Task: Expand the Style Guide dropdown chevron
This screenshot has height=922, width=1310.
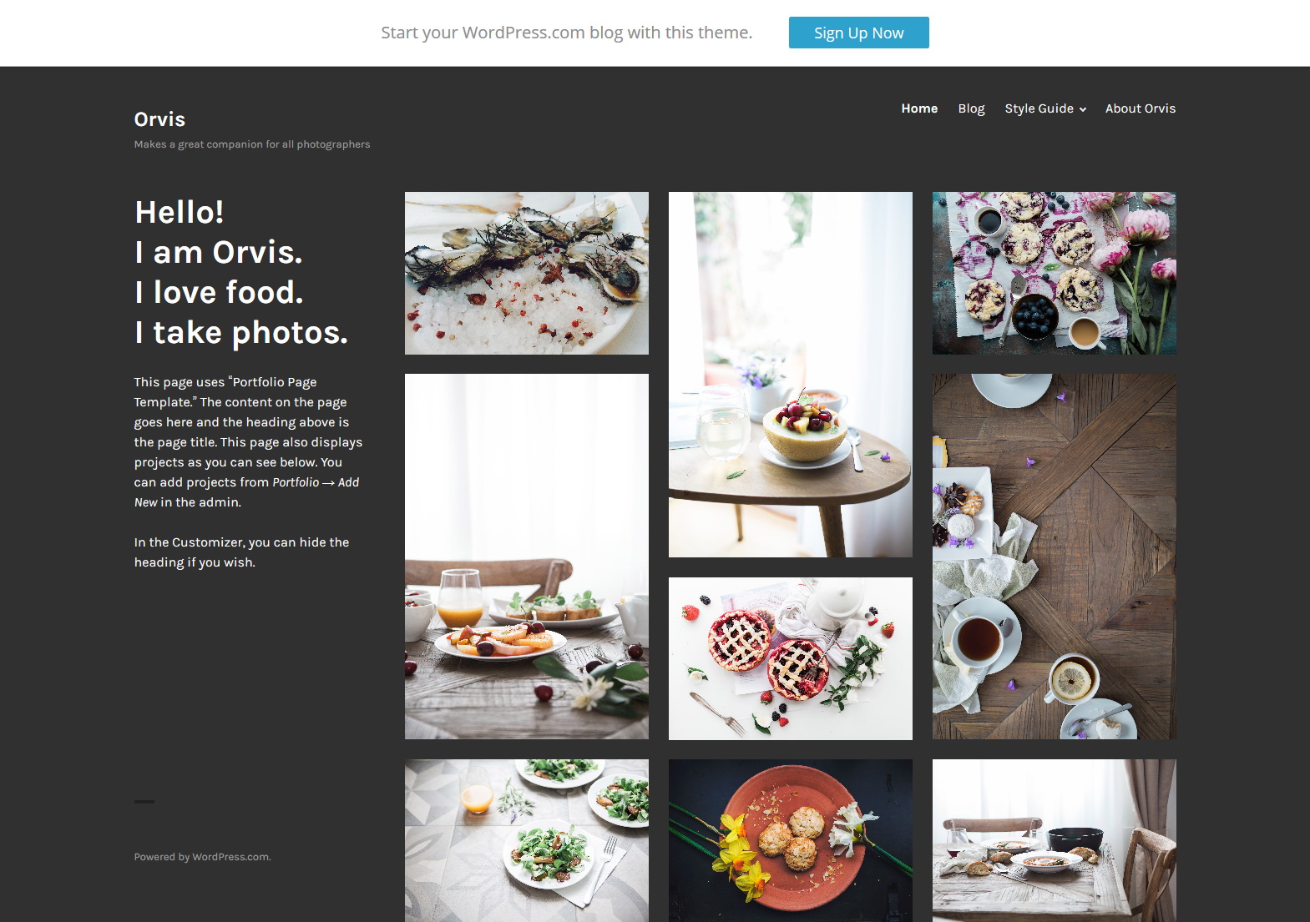Action: point(1083,109)
